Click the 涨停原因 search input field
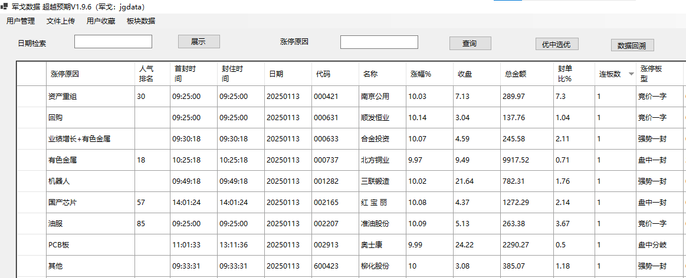This screenshot has width=686, height=278. 379,42
